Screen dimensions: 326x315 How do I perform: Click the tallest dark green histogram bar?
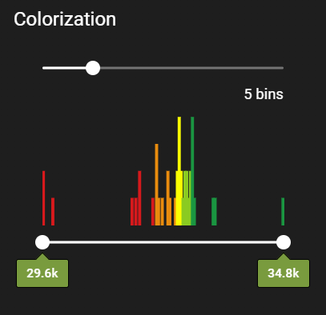tap(192, 171)
